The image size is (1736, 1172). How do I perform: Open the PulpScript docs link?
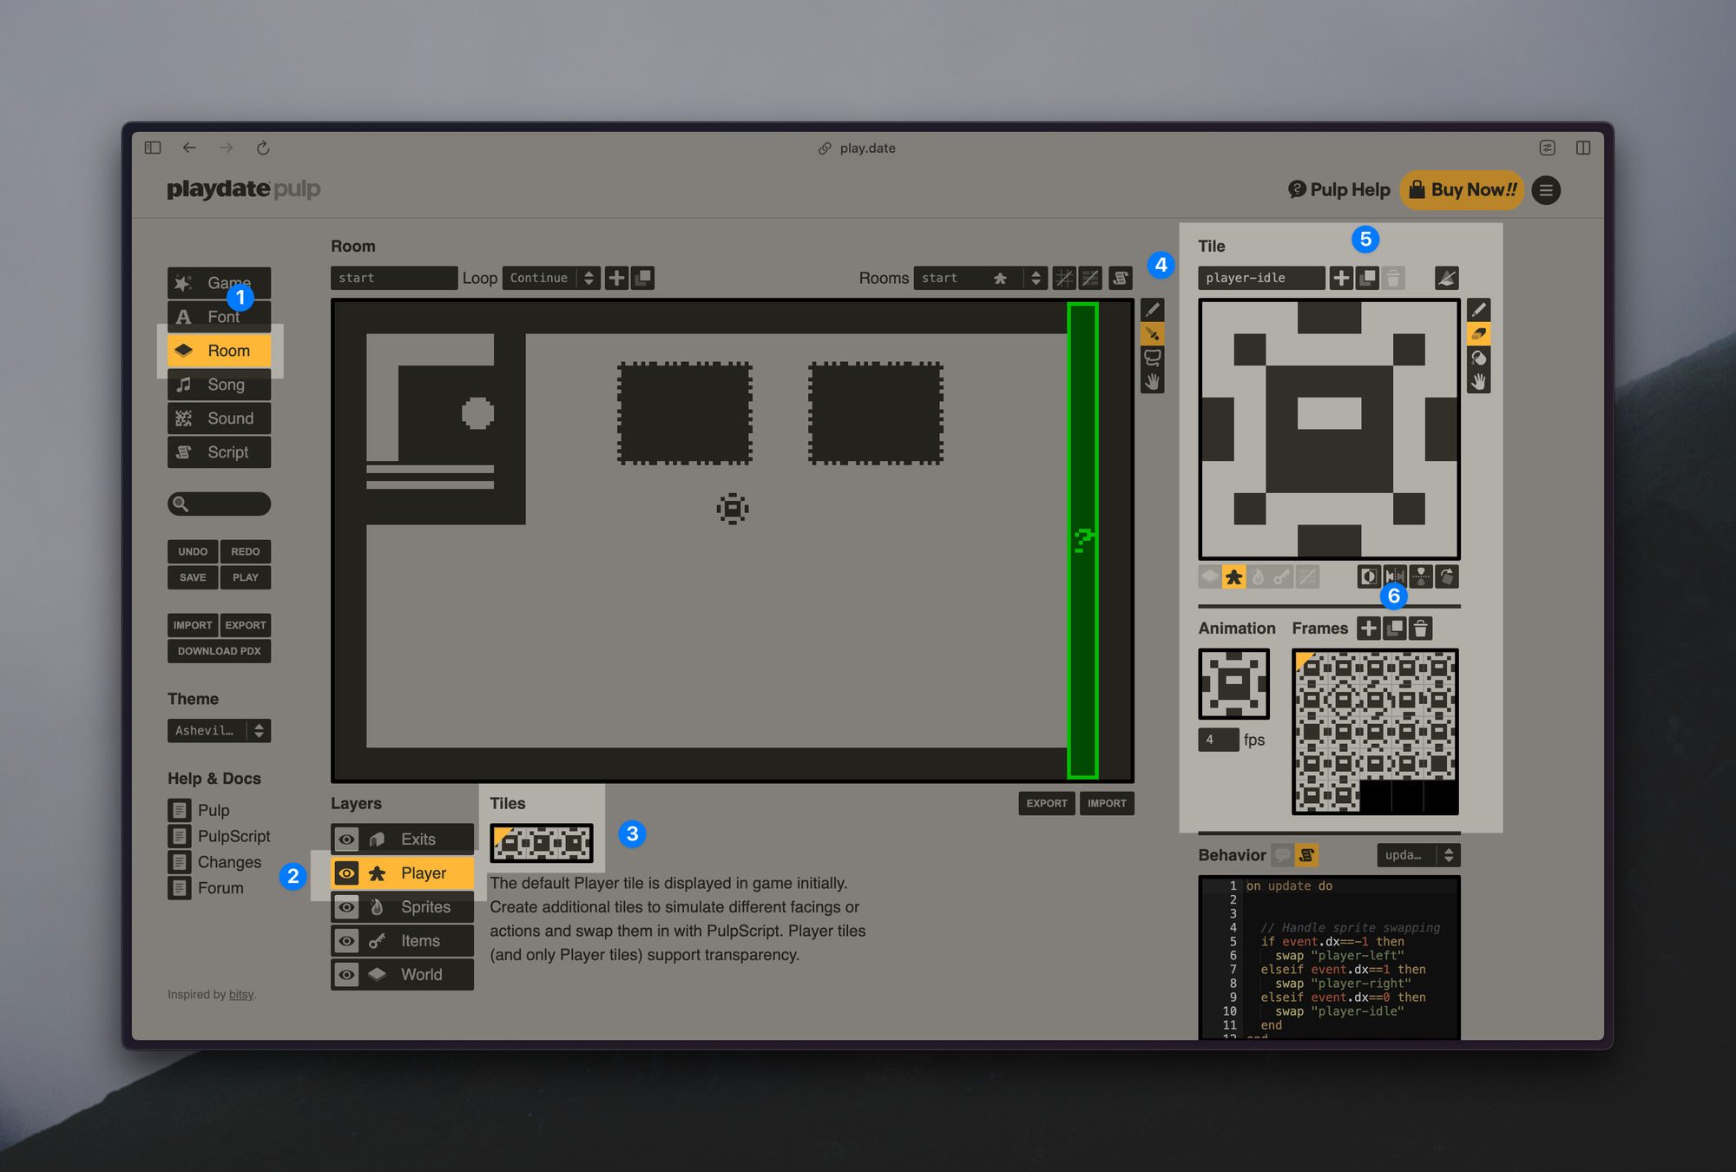(233, 836)
